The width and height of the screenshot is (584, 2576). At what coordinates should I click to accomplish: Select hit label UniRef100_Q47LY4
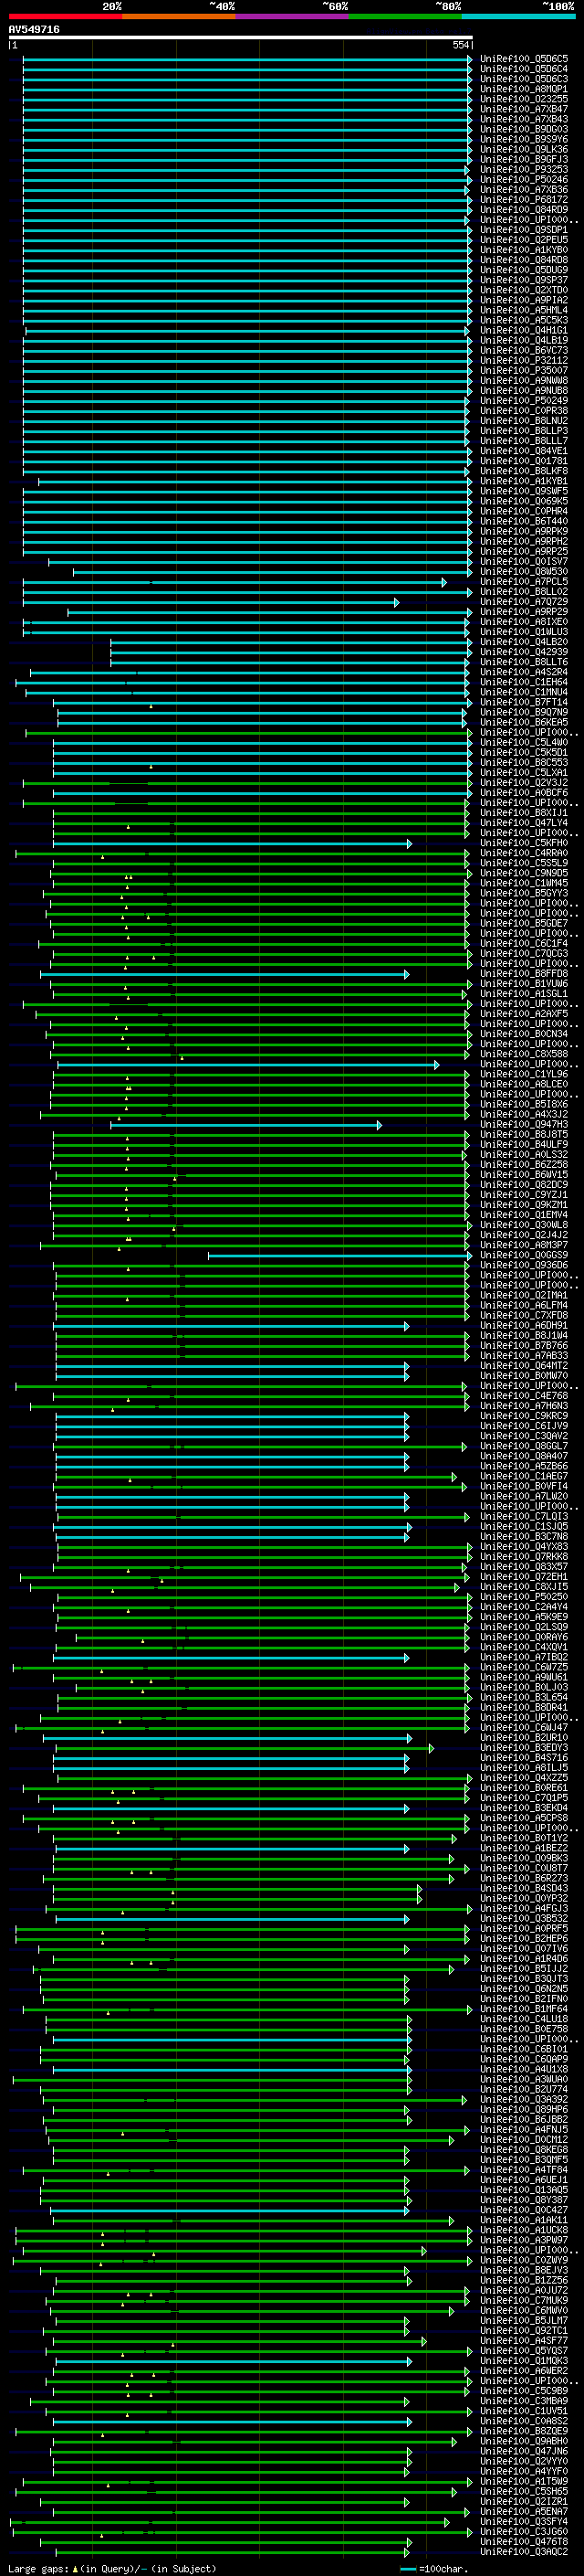(524, 824)
